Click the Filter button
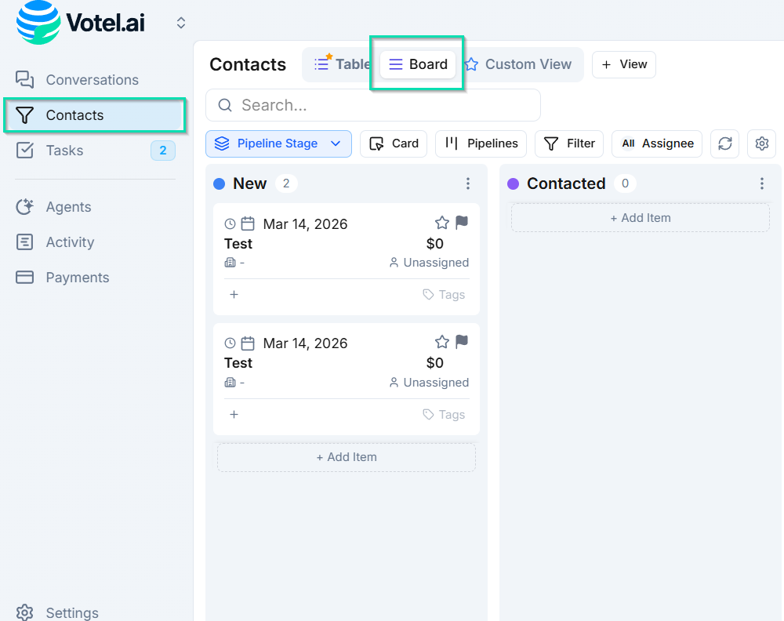 (x=569, y=143)
